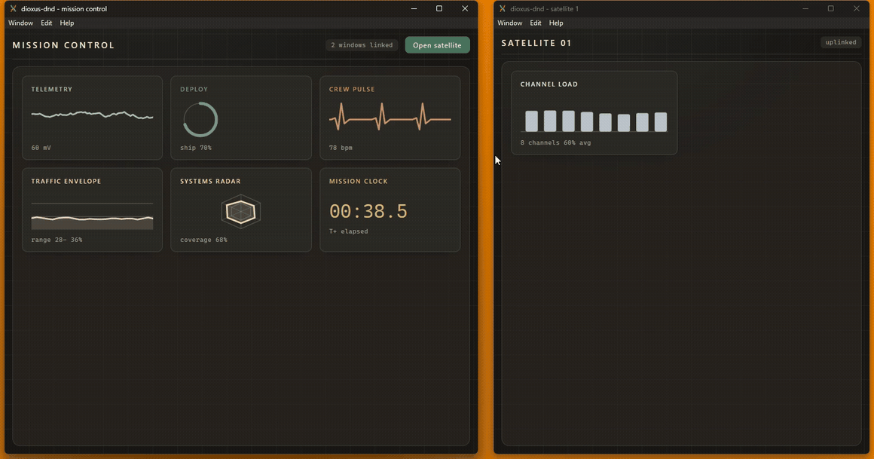Close the mission control window
The height and width of the screenshot is (459, 874).
465,8
